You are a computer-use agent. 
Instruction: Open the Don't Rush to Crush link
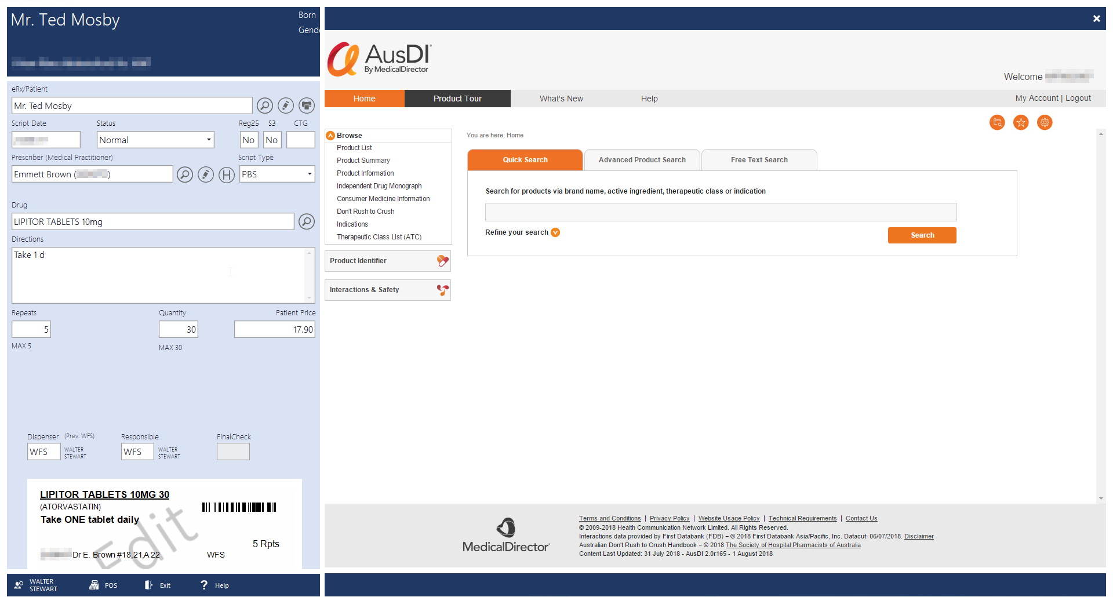[x=366, y=212]
